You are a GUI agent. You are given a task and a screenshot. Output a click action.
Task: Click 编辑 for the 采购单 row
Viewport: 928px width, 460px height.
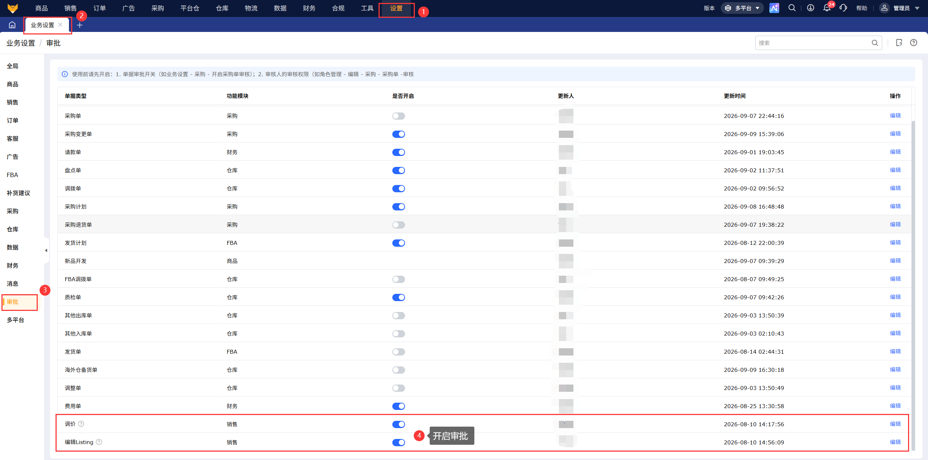point(895,115)
